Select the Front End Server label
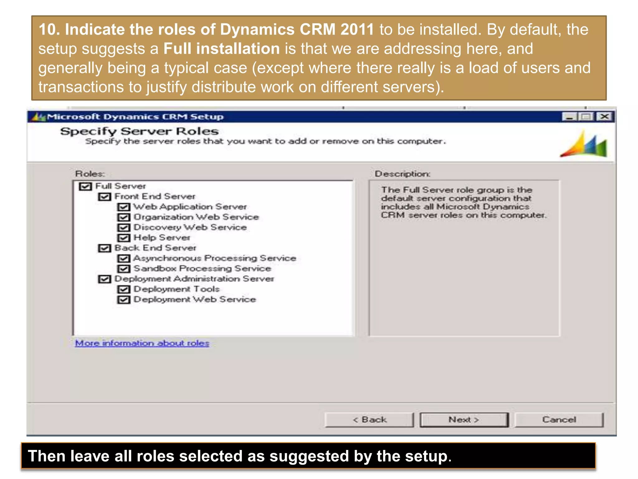 click(155, 196)
